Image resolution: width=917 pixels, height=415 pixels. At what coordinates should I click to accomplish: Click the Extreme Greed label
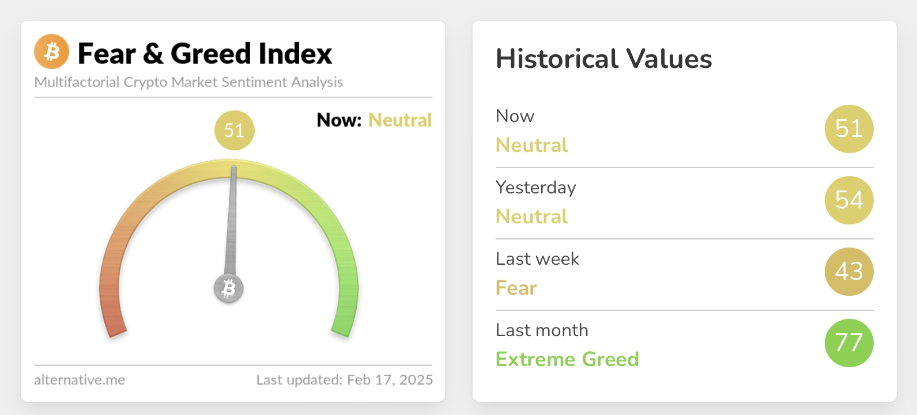pyautogui.click(x=567, y=359)
